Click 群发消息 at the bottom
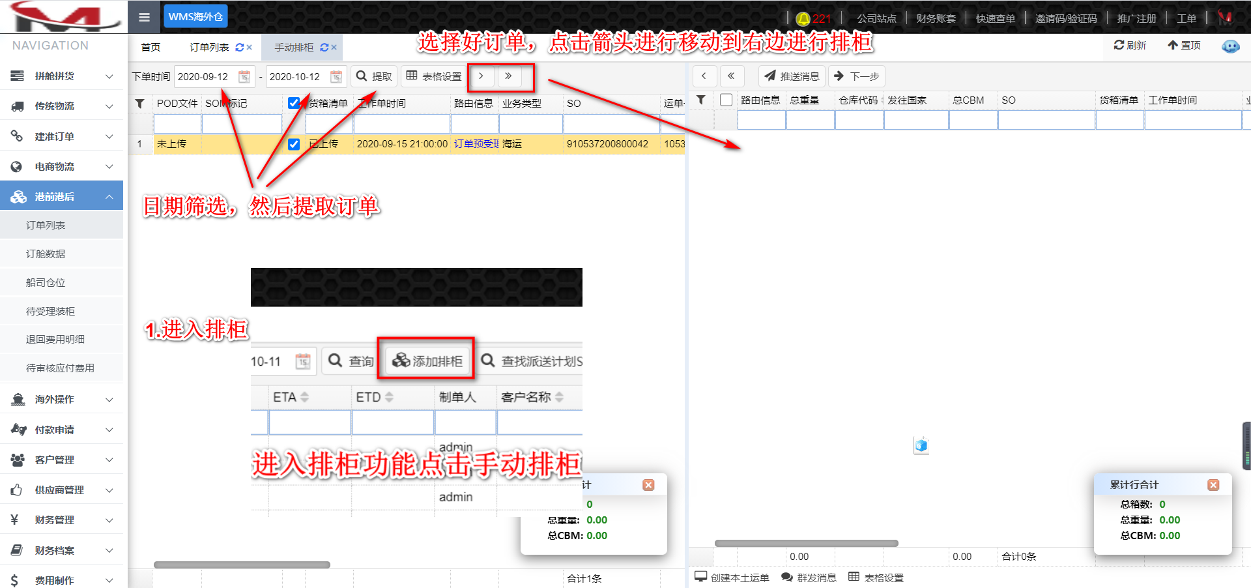 pos(809,578)
